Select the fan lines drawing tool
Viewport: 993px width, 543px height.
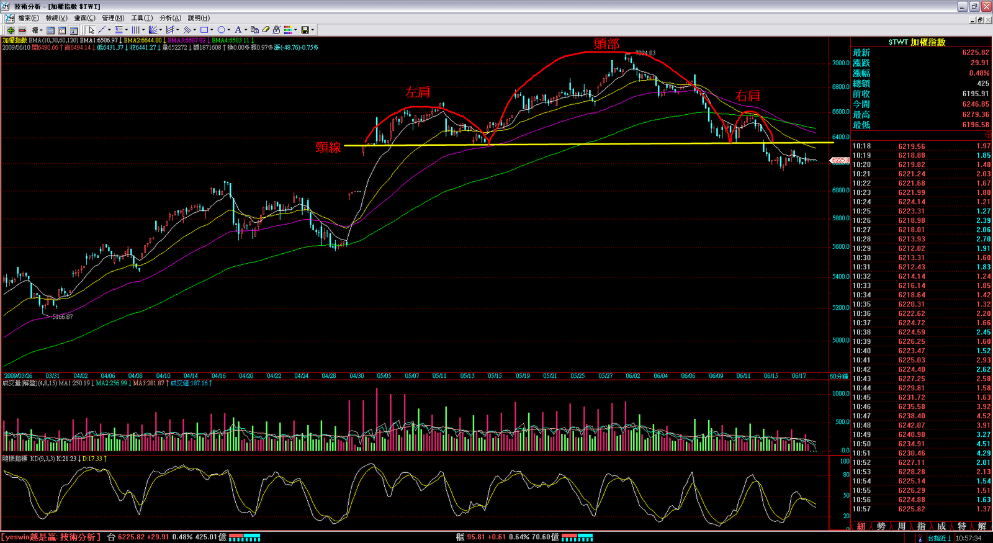tap(153, 30)
